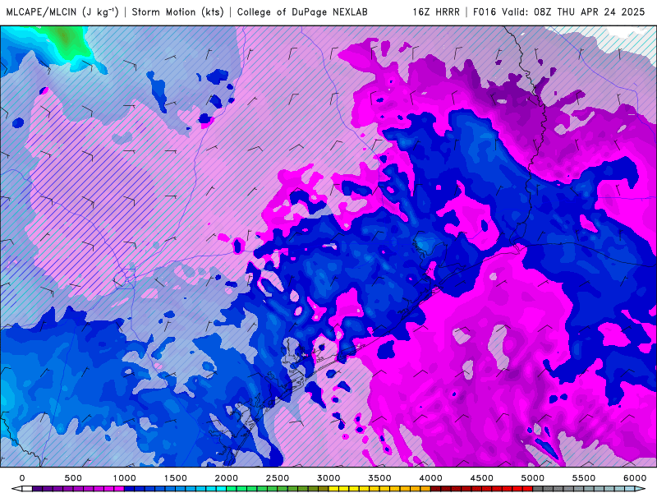Select the white swatch at color bar start

27,489
